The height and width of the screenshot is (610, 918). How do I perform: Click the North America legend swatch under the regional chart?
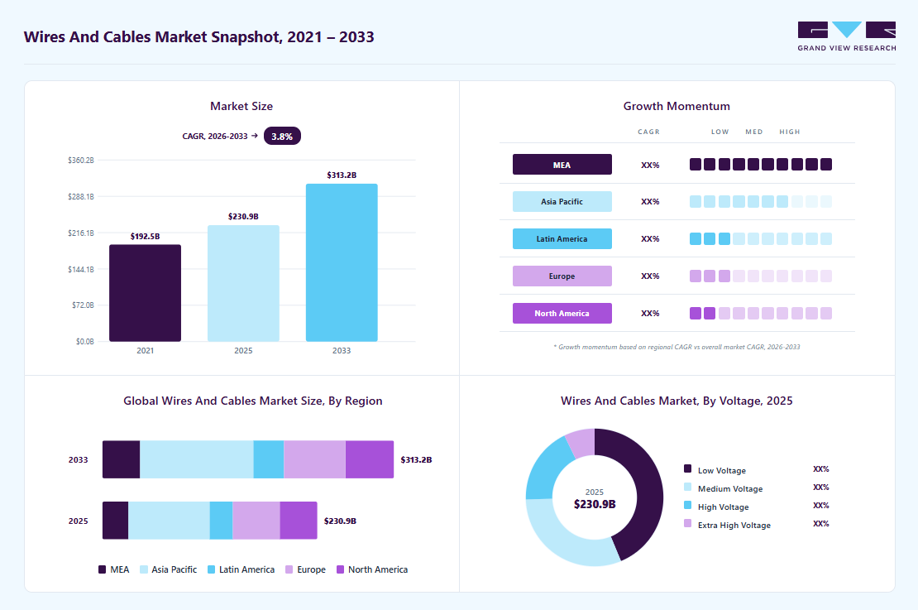340,569
